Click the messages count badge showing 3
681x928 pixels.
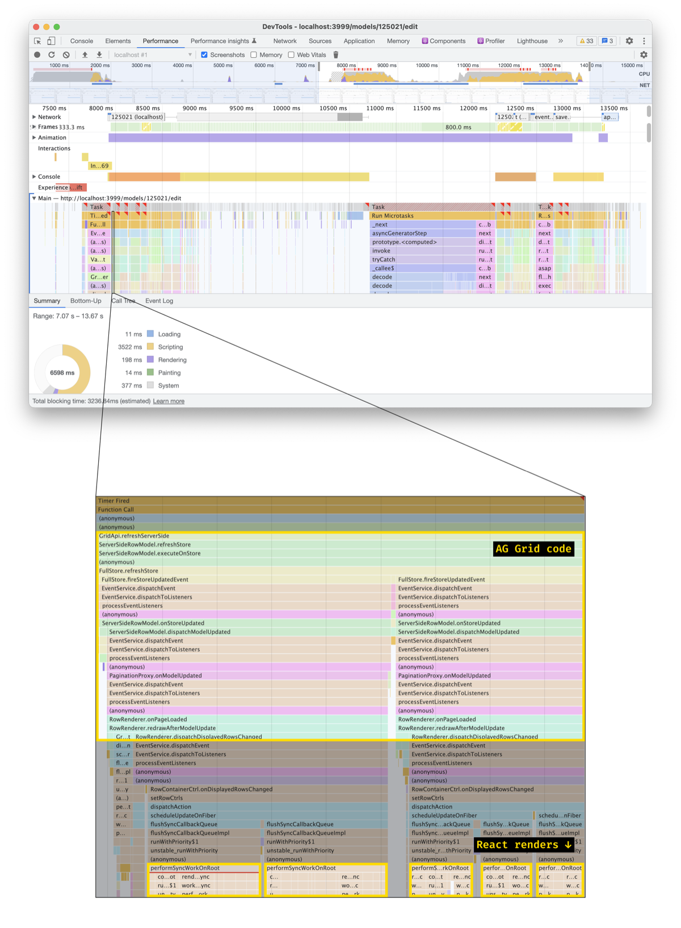click(x=608, y=41)
